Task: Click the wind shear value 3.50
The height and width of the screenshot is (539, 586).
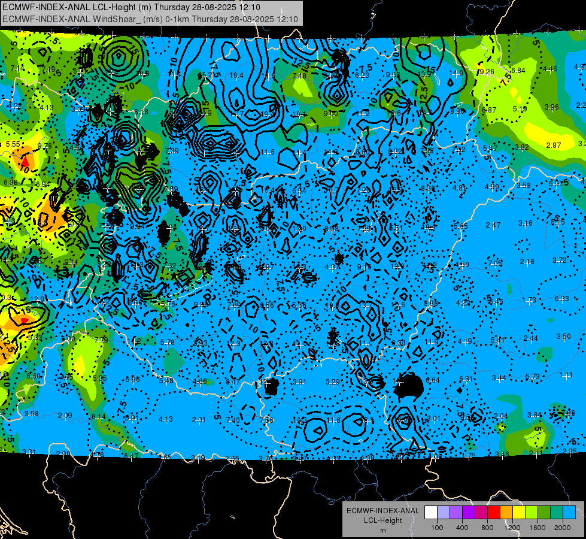Action: (564, 336)
